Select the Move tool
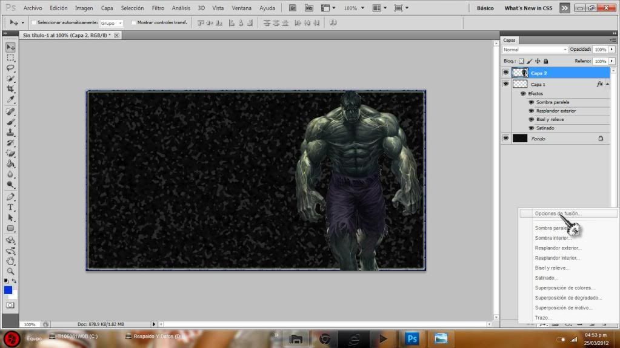 (x=11, y=47)
